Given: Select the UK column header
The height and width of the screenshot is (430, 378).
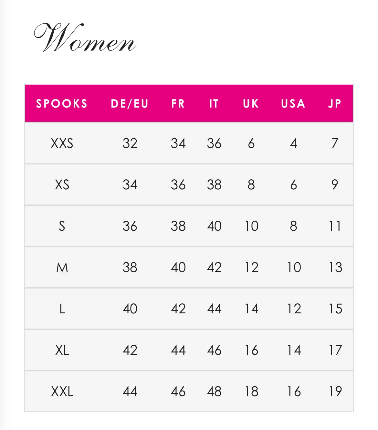Looking at the screenshot, I should click(x=251, y=103).
